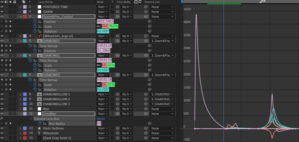Viewport: 299px width, 142px height.
Task: Toggle visibility of the Mitsubishi text layer
Action: [x=2, y=133]
